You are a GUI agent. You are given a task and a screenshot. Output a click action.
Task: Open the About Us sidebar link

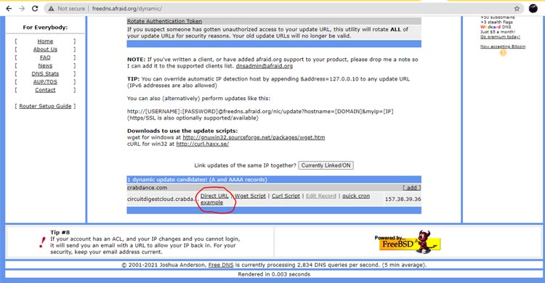(x=45, y=49)
